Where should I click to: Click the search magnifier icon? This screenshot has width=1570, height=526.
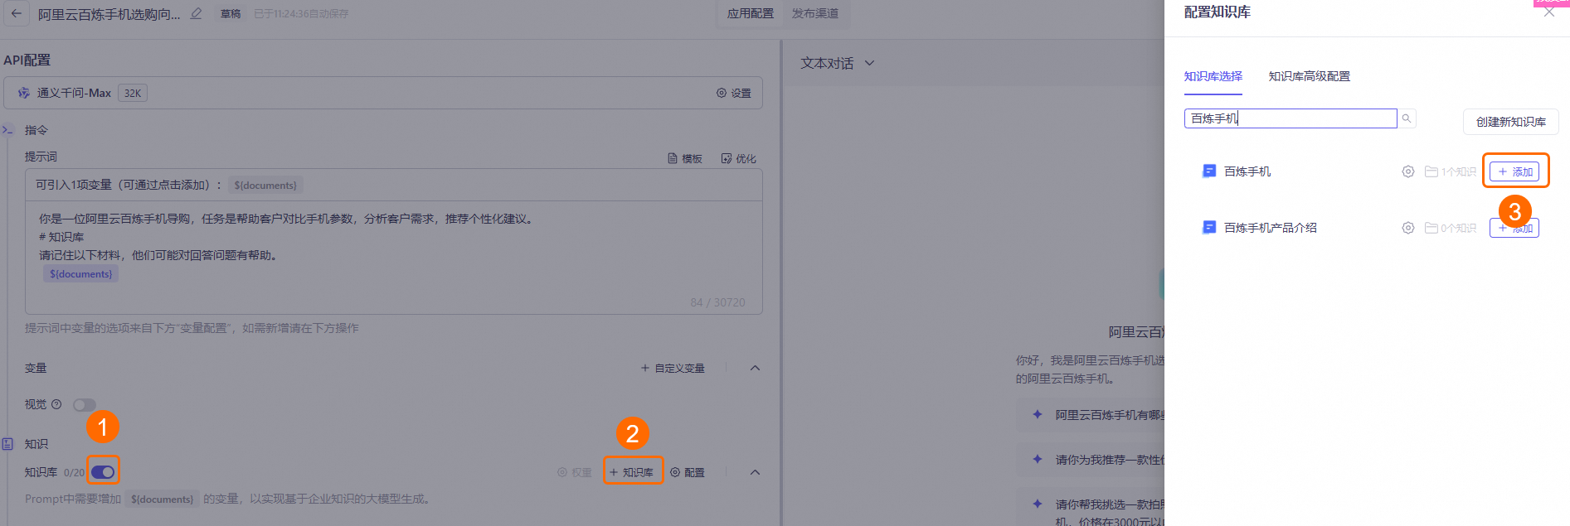coord(1407,118)
